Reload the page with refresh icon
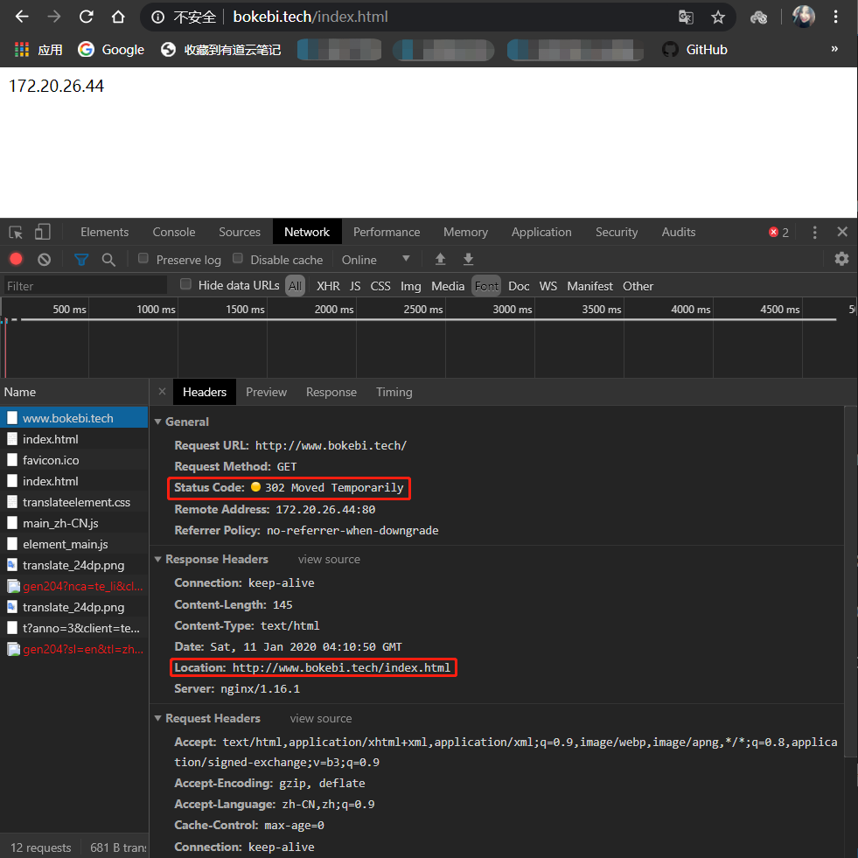This screenshot has height=858, width=858. pos(86,17)
